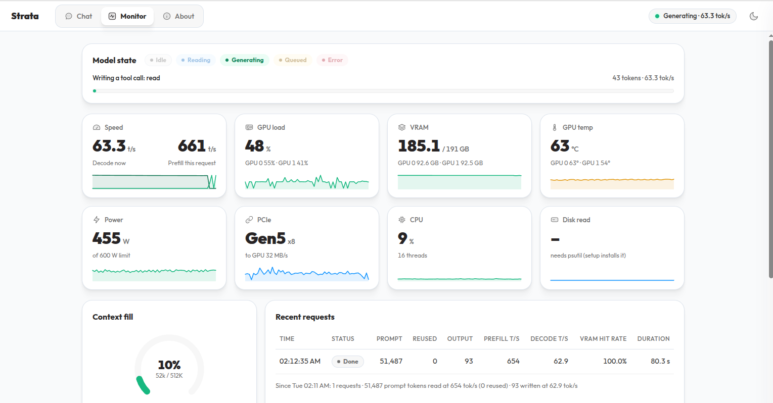Click the GPU load sparkline chart
This screenshot has width=773, height=403.
click(x=307, y=182)
